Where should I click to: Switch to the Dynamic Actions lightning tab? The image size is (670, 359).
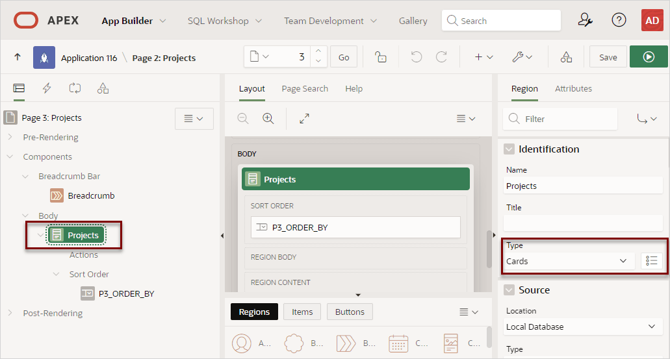pyautogui.click(x=47, y=88)
